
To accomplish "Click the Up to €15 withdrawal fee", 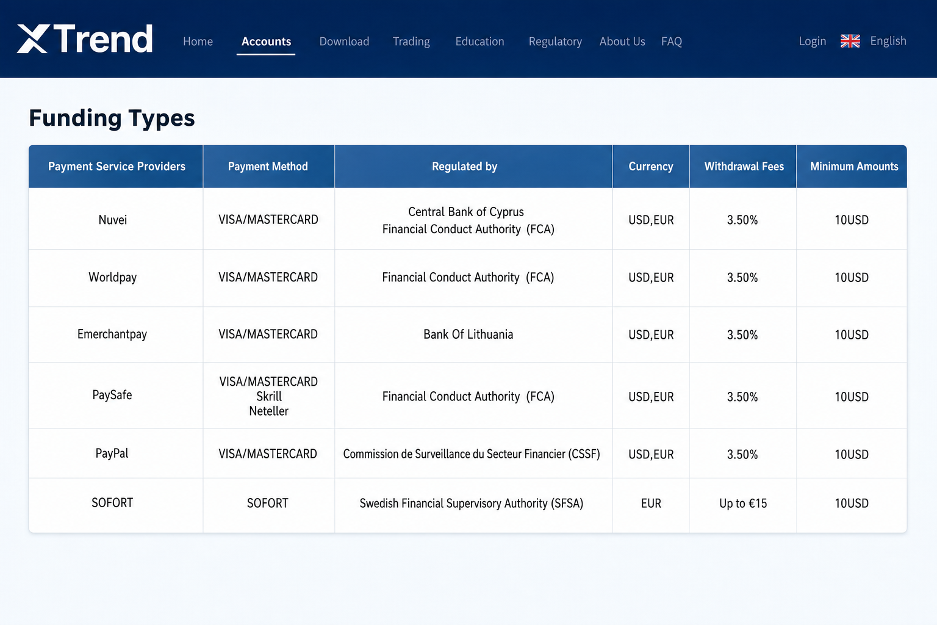I will tap(743, 504).
